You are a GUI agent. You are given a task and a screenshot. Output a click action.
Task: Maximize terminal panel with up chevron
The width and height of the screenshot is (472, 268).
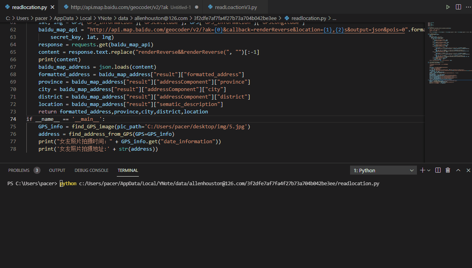coord(458,170)
